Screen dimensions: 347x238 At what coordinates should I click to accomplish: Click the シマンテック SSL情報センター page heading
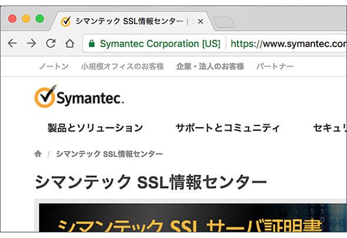click(151, 181)
